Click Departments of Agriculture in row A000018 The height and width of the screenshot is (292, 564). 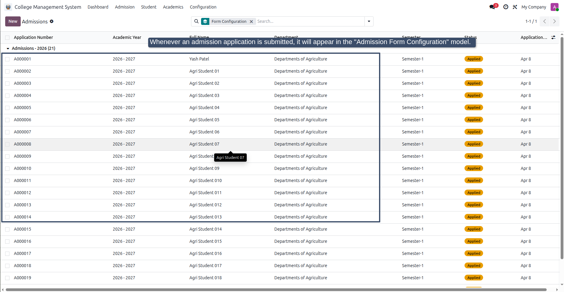point(301,266)
